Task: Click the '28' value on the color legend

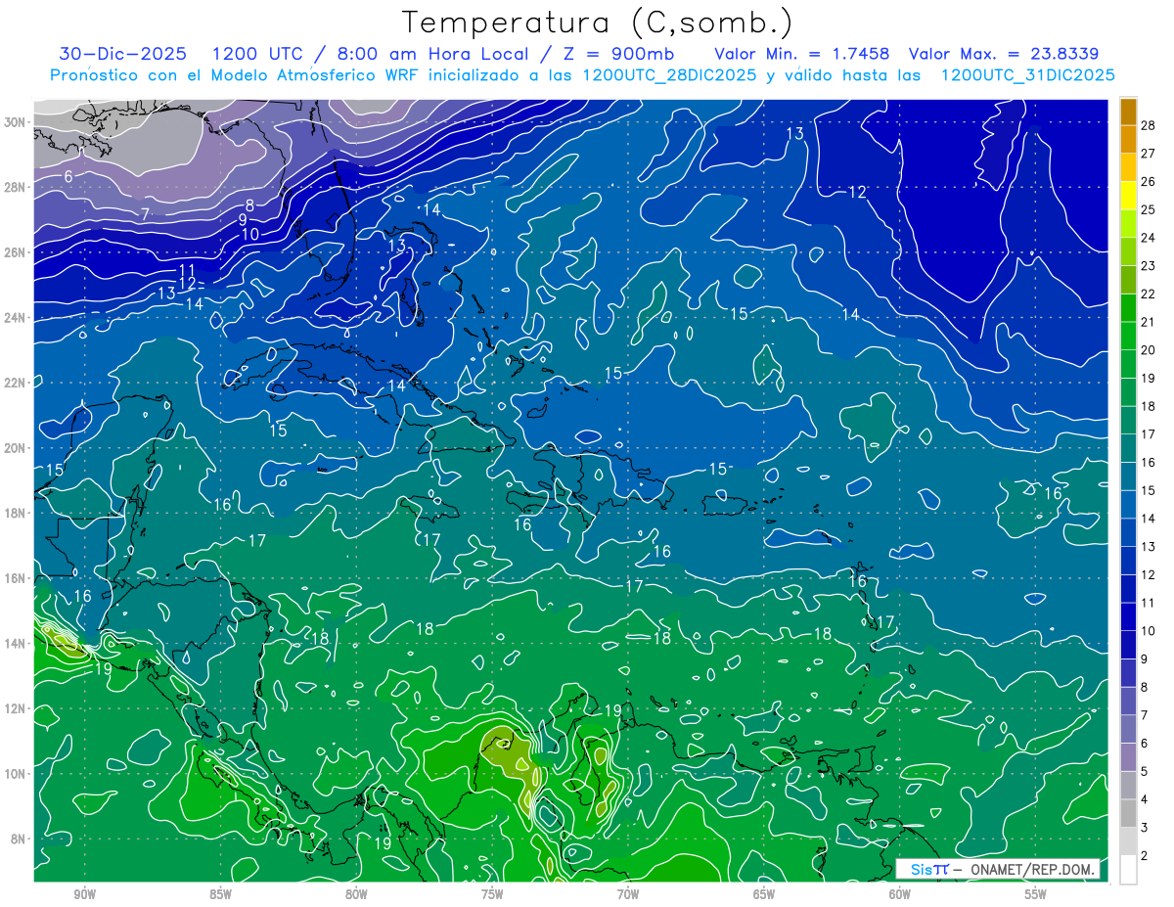Action: click(1149, 124)
